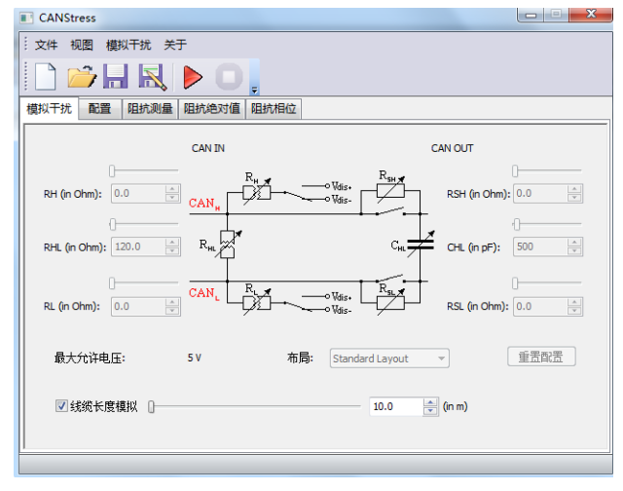Switch to the 阻抗绝对值 tab

point(212,108)
